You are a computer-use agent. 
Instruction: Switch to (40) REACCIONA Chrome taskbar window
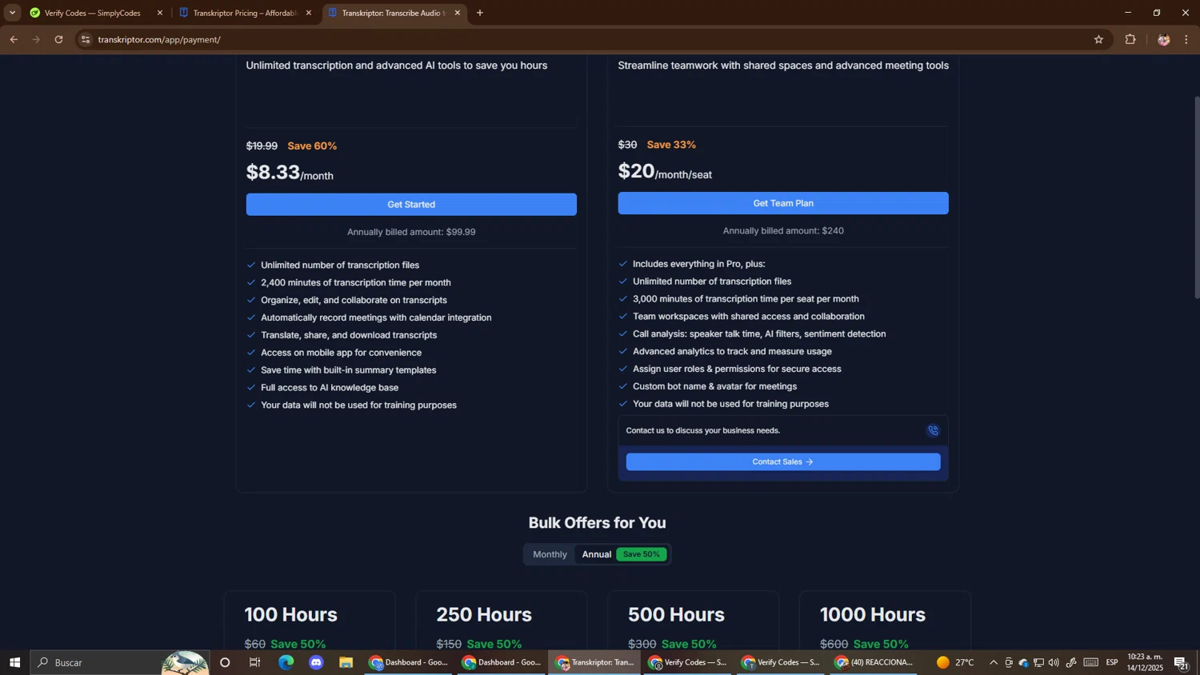tap(873, 663)
